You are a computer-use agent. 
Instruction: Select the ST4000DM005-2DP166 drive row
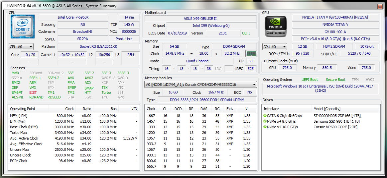tap(321, 115)
